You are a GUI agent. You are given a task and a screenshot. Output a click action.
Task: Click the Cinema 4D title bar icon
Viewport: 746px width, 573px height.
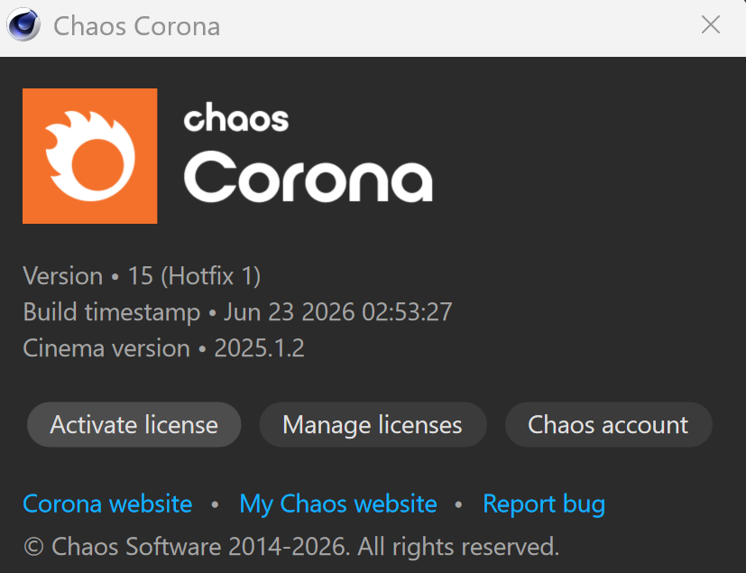pos(23,24)
